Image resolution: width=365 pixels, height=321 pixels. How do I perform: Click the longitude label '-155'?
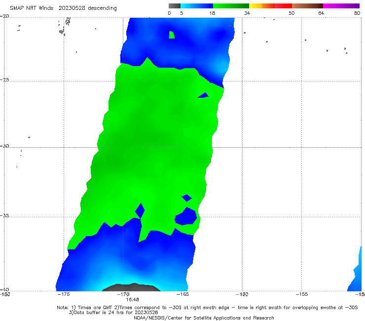point(302,294)
